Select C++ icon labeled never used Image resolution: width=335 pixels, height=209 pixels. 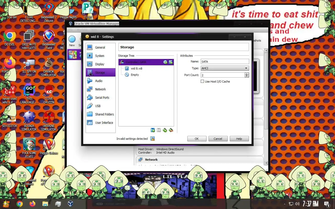[x=10, y=95]
